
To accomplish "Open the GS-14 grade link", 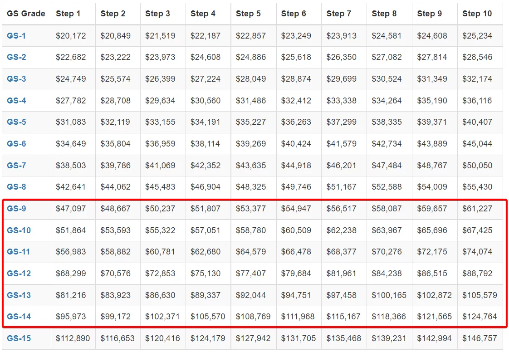I will pyautogui.click(x=19, y=317).
